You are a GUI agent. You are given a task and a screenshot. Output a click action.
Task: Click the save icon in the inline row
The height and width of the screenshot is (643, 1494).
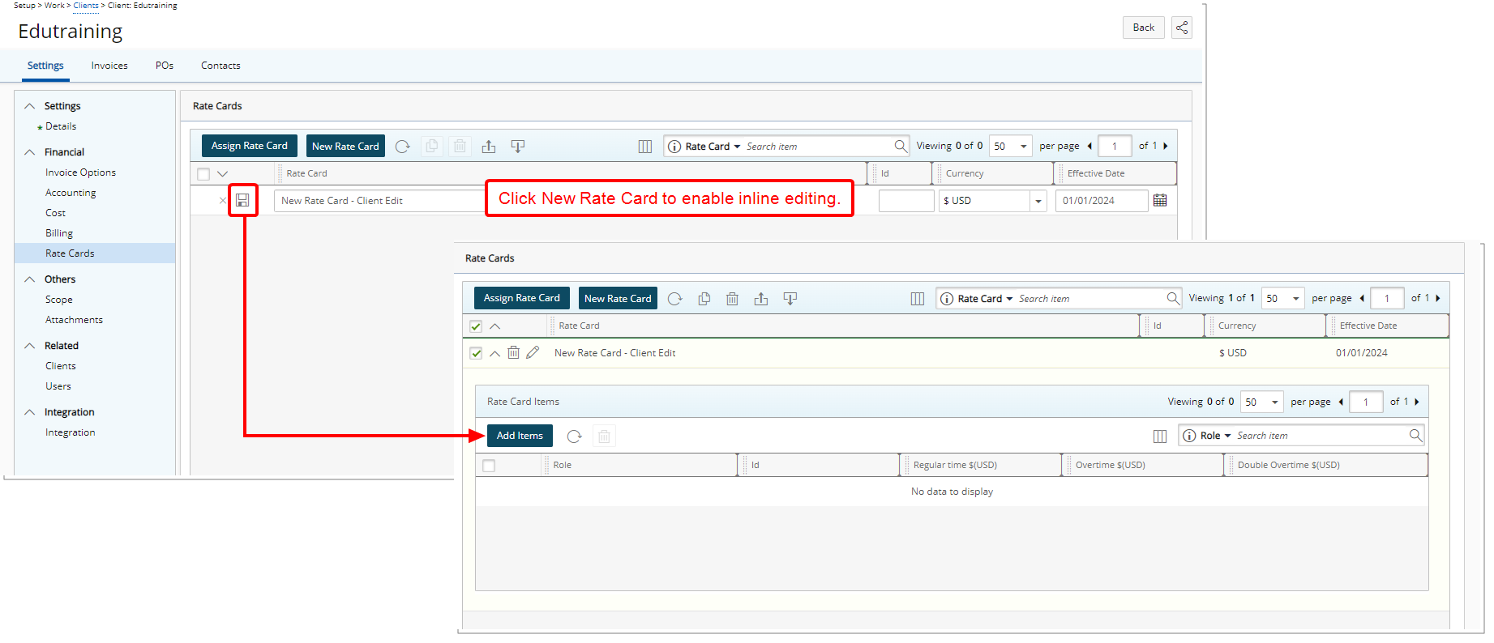242,200
